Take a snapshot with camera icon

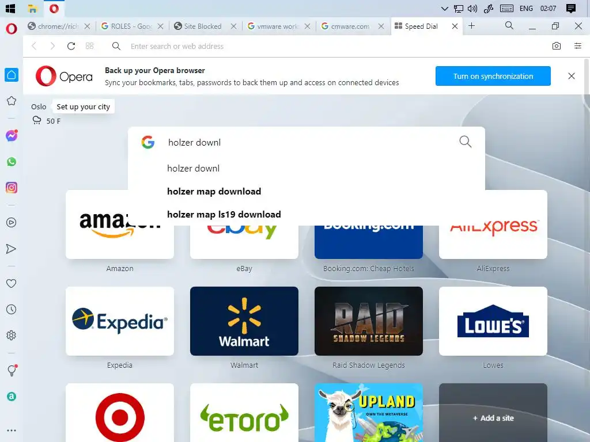click(557, 46)
